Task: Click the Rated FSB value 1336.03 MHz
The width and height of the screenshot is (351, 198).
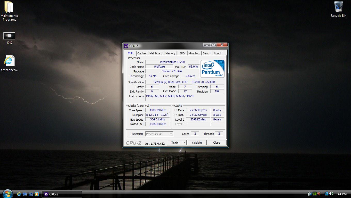Action: [x=157, y=124]
